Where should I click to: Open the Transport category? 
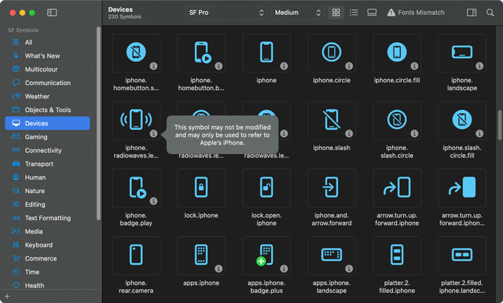coord(48,164)
